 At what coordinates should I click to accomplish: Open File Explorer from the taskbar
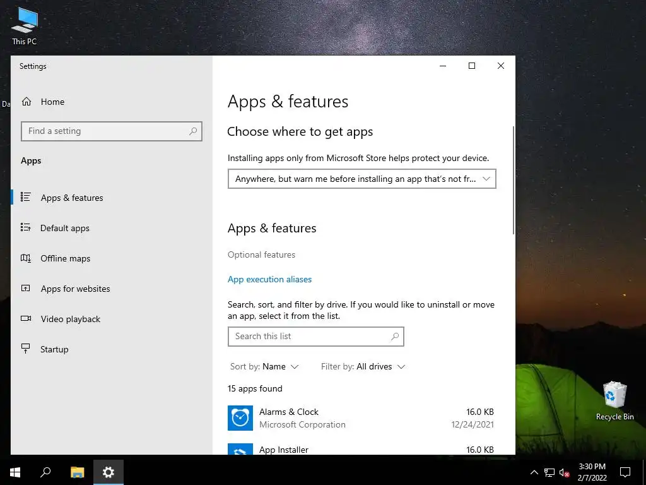[x=77, y=472]
